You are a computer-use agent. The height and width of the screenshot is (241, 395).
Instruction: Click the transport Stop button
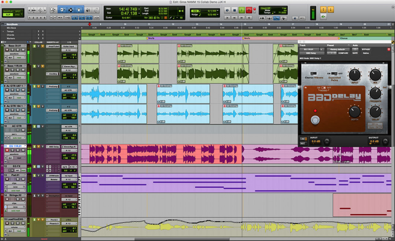[235, 10]
